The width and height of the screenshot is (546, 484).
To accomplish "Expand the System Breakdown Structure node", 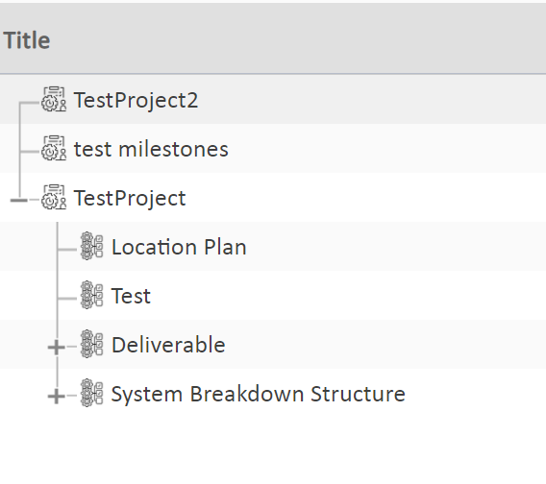I will click(x=56, y=397).
